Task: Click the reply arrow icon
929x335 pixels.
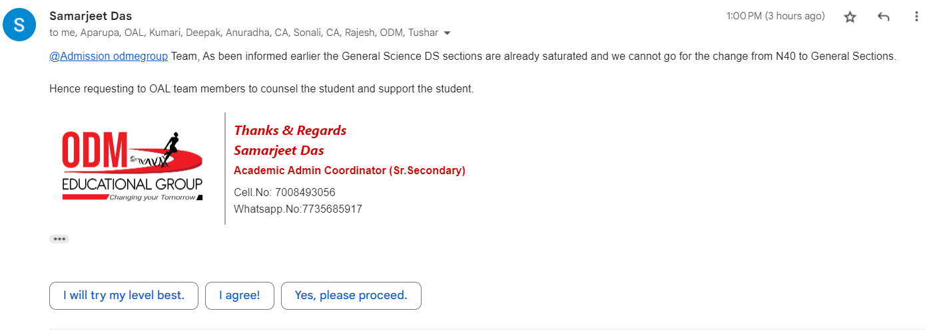Action: tap(884, 17)
